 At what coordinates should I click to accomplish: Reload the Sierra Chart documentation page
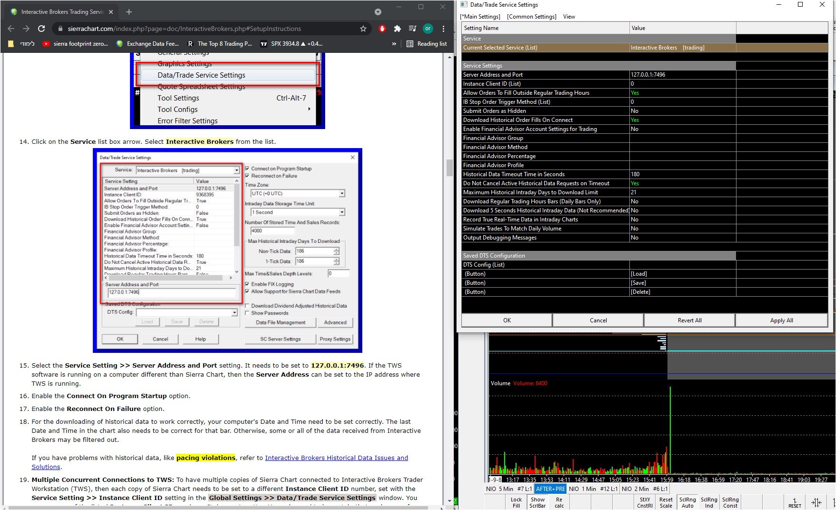coord(41,29)
